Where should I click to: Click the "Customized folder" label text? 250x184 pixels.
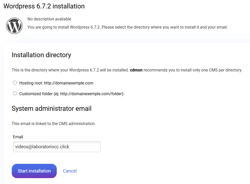36,94
